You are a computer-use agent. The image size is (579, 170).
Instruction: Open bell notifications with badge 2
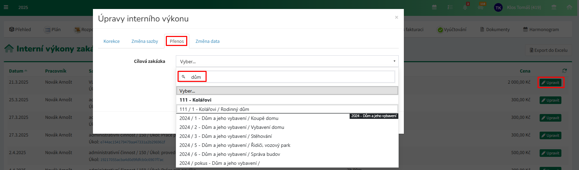pos(466,7)
